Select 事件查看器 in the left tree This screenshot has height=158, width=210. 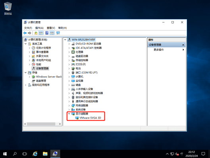point(42,52)
